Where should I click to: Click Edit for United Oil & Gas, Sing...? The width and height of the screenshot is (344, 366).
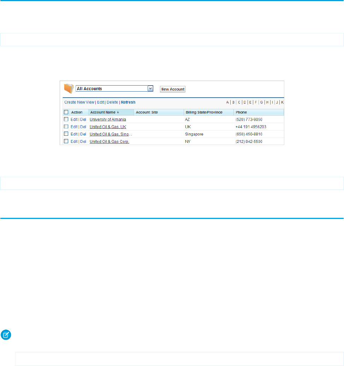coord(74,134)
